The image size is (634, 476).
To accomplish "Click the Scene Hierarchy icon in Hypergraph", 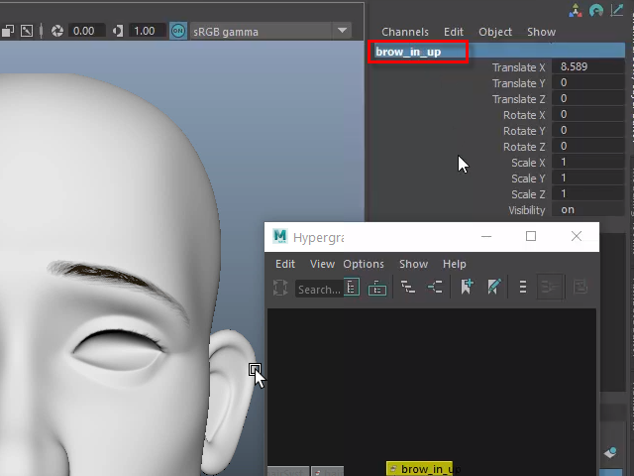I will [x=352, y=288].
